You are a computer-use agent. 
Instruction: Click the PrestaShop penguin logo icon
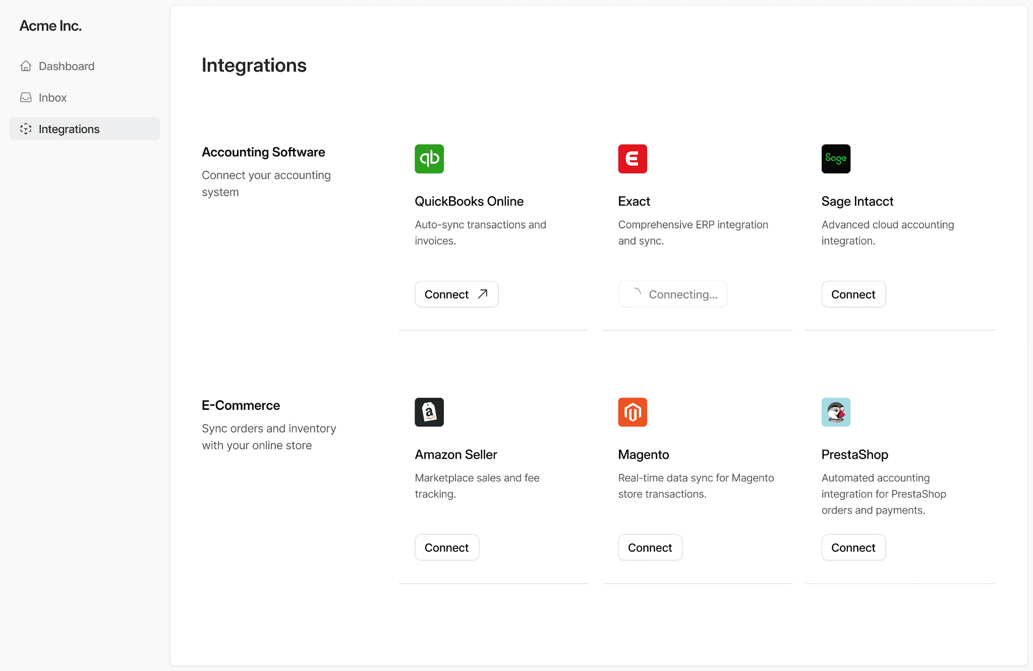pos(836,412)
